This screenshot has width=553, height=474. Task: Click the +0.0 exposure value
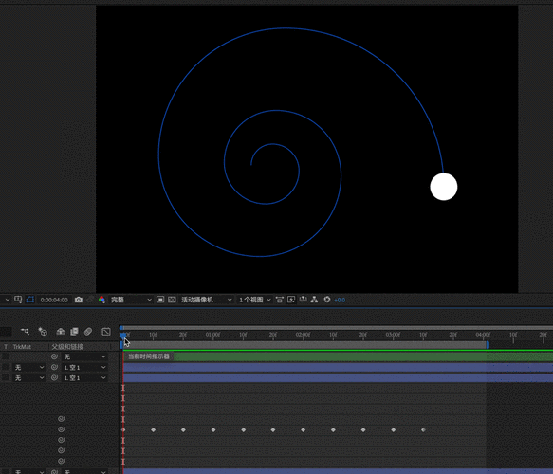[x=340, y=300]
